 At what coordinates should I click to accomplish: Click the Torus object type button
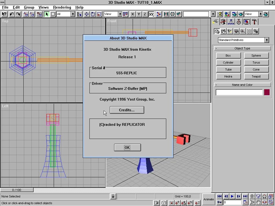[256, 62]
